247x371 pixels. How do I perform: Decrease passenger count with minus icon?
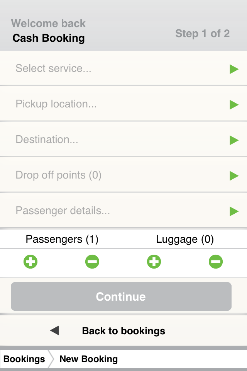point(92,262)
